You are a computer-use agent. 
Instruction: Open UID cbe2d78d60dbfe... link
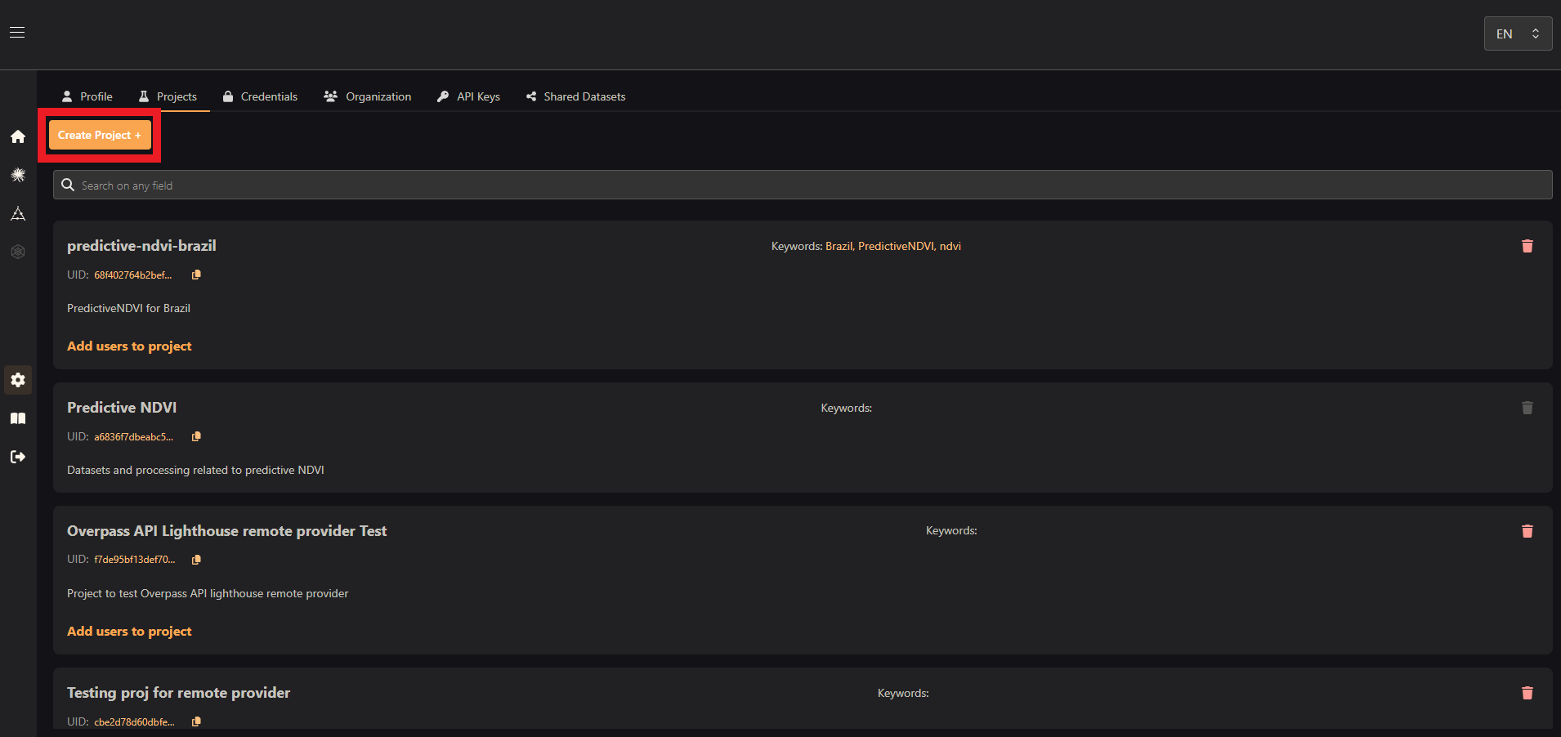[x=134, y=722]
